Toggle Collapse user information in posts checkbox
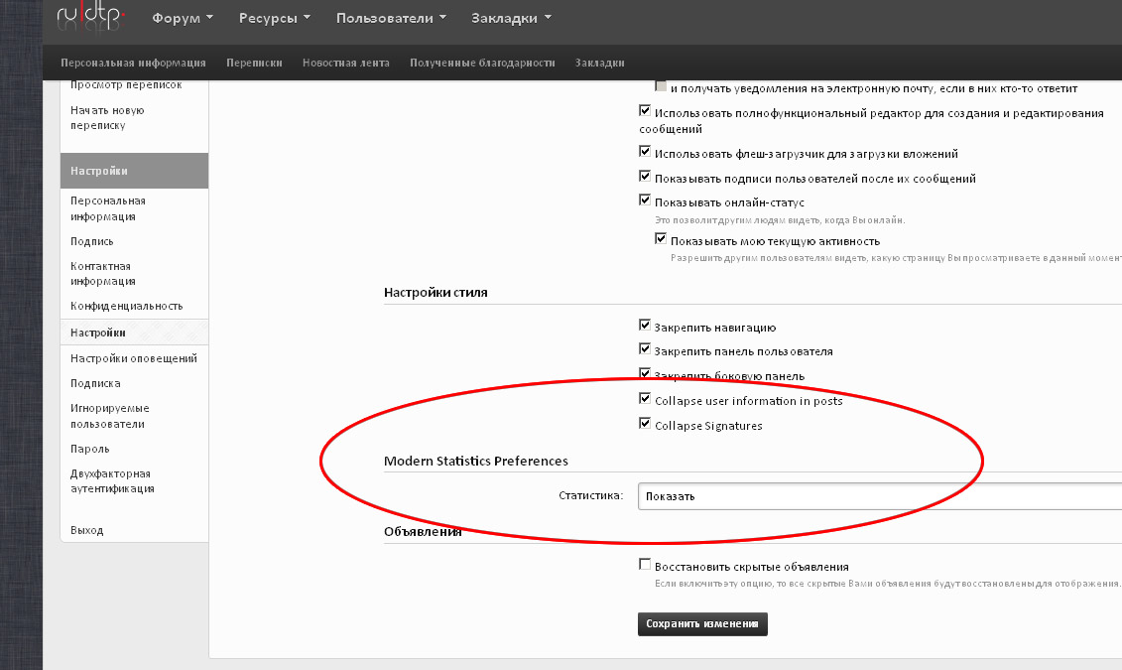Screen dimensions: 1122x670 pos(645,399)
